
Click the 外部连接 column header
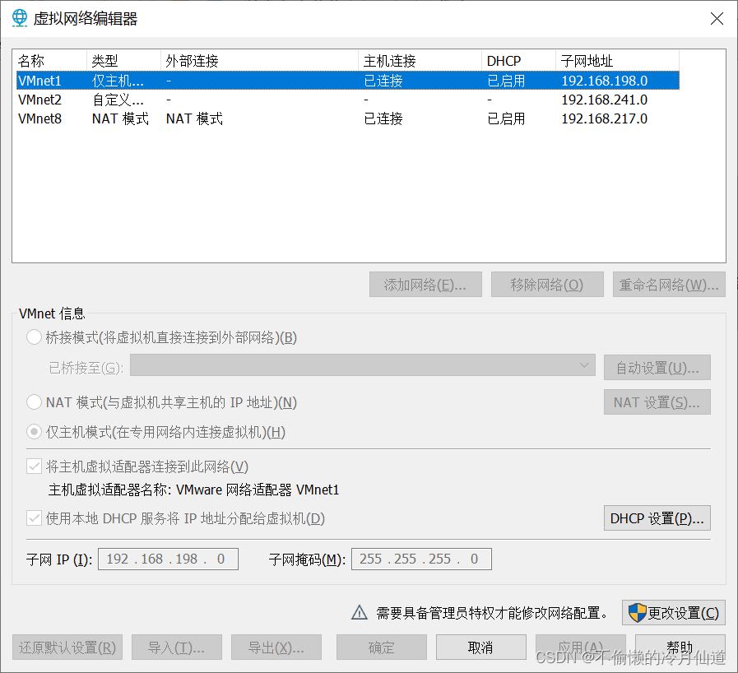pos(259,61)
